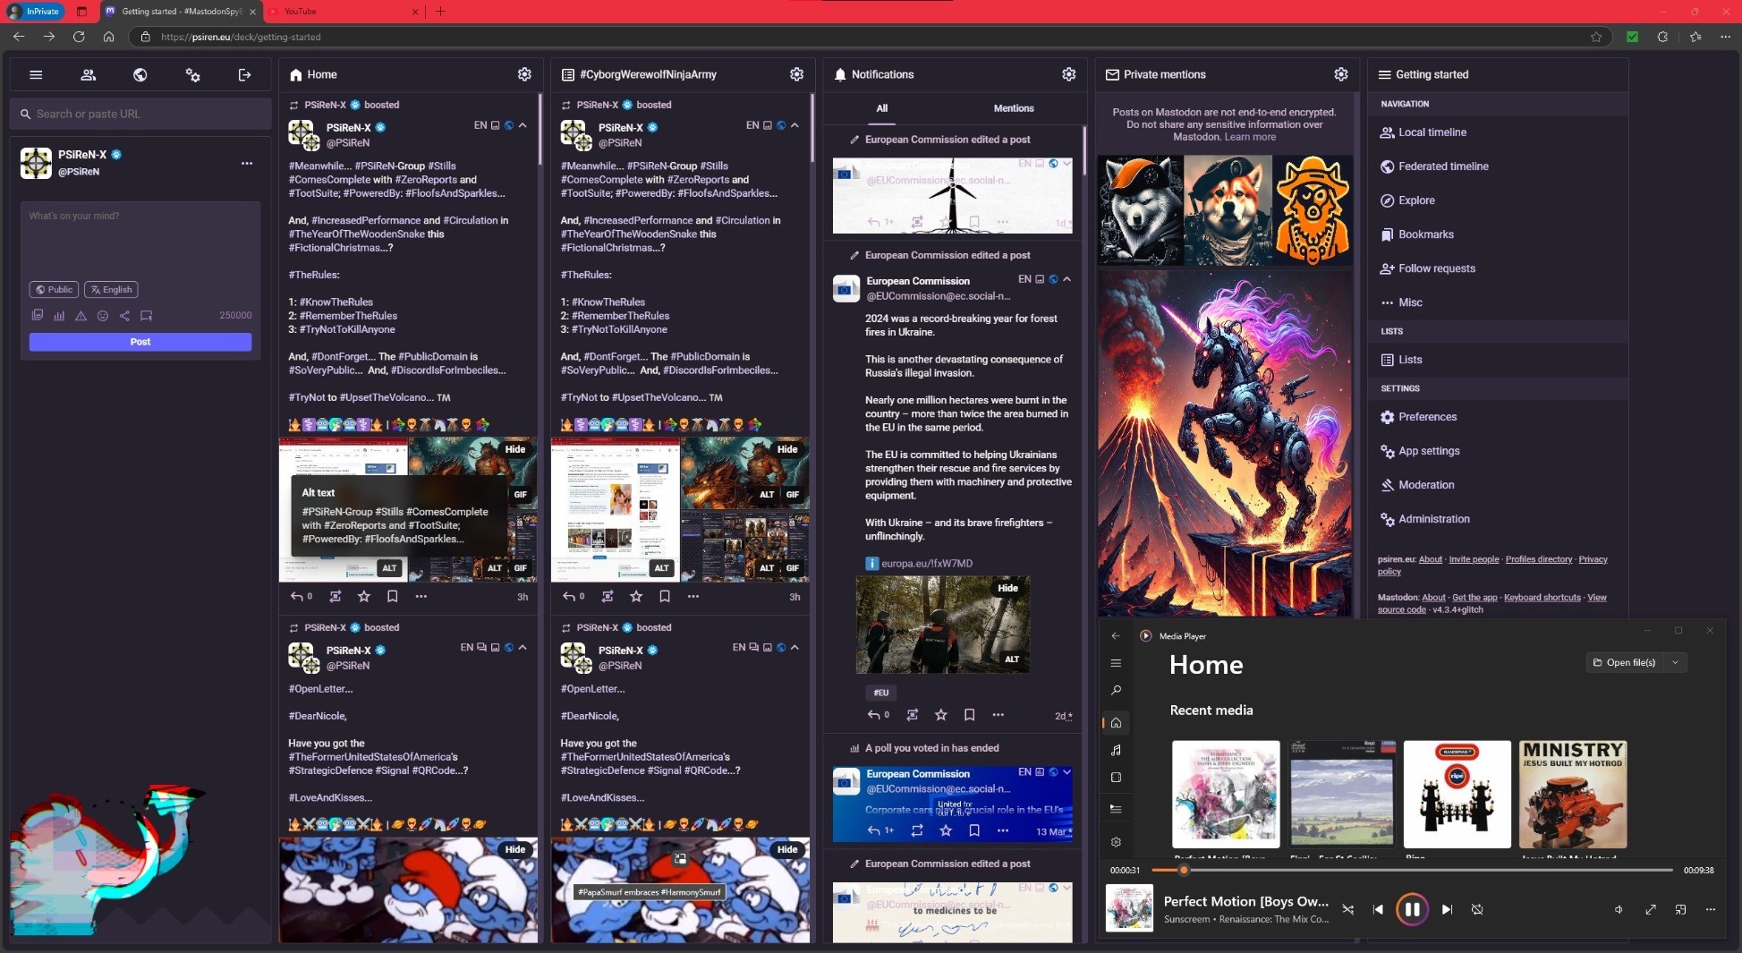Switch to the Mentions tab in Notifications
The width and height of the screenshot is (1742, 953).
pos(1013,108)
